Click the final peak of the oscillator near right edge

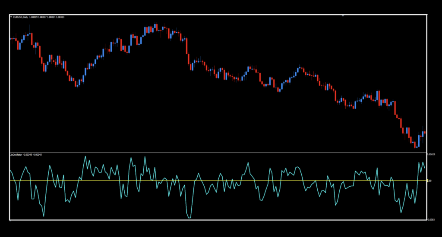tap(422, 163)
